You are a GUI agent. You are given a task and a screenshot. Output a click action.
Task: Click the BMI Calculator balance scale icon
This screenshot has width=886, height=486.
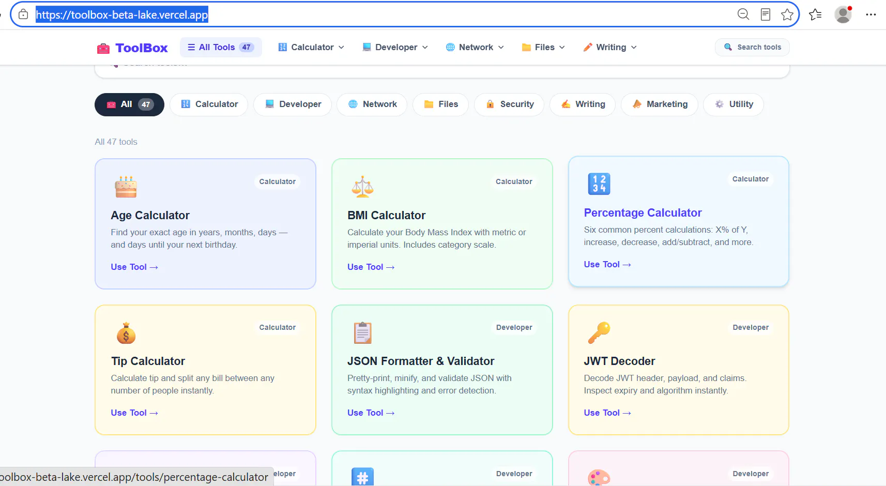click(x=362, y=187)
